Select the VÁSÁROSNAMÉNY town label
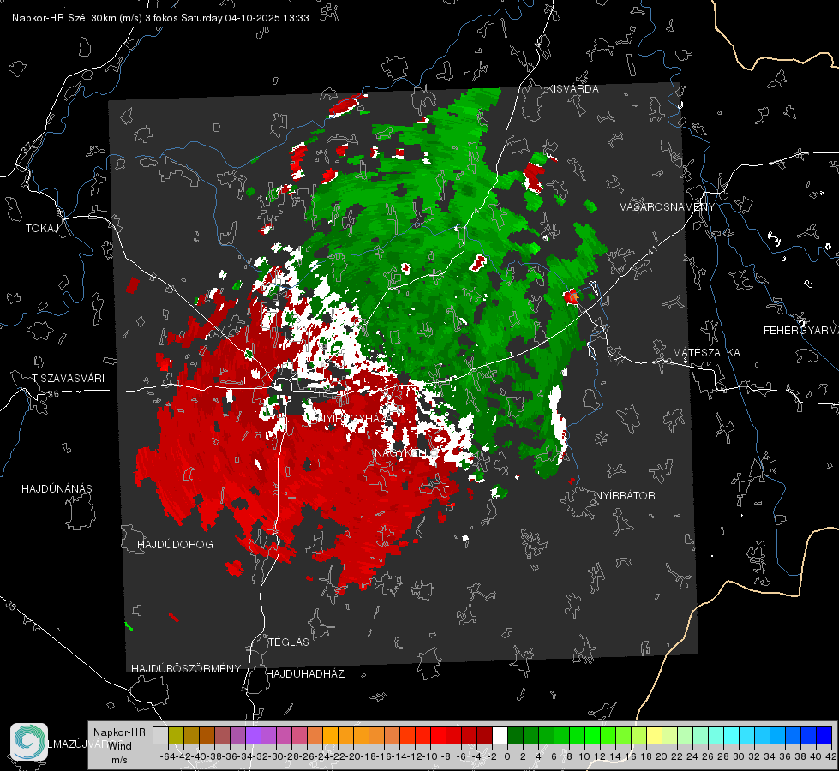Viewport: 839px width, 771px height. 668,207
